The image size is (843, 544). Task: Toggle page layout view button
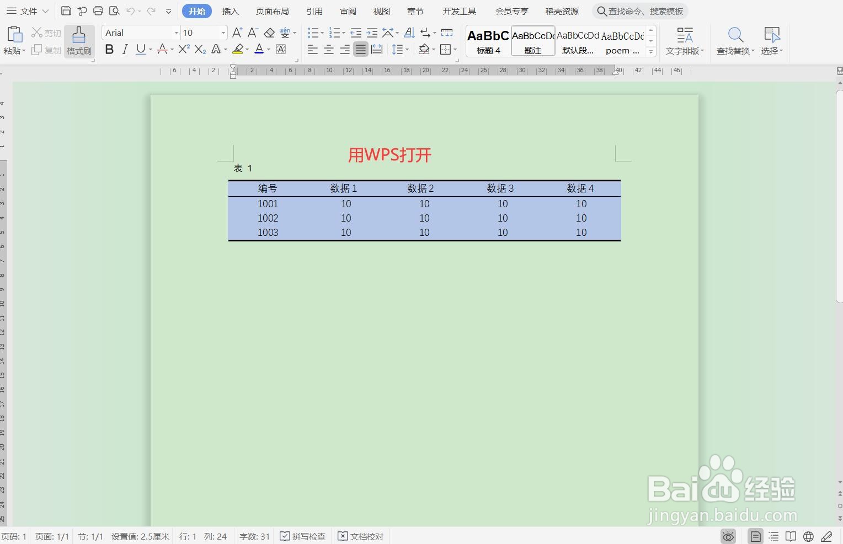point(756,536)
